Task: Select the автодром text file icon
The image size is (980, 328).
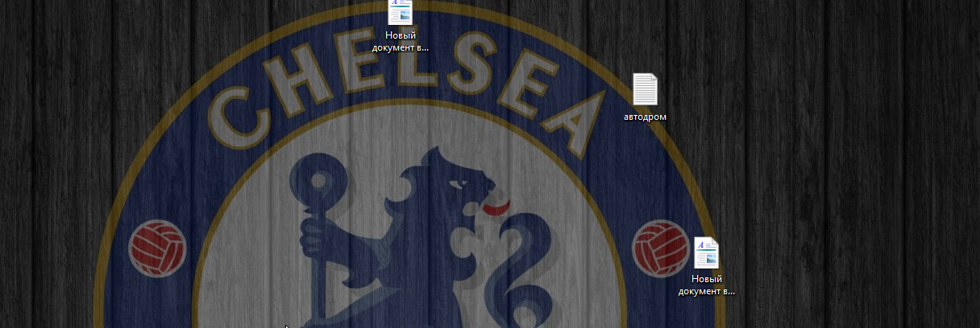Action: (x=645, y=89)
